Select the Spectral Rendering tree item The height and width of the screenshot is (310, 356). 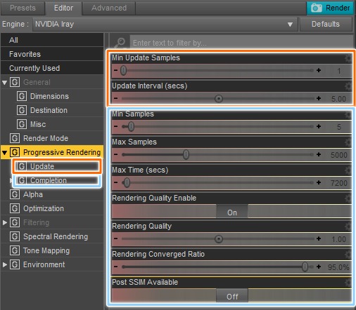[x=56, y=236]
